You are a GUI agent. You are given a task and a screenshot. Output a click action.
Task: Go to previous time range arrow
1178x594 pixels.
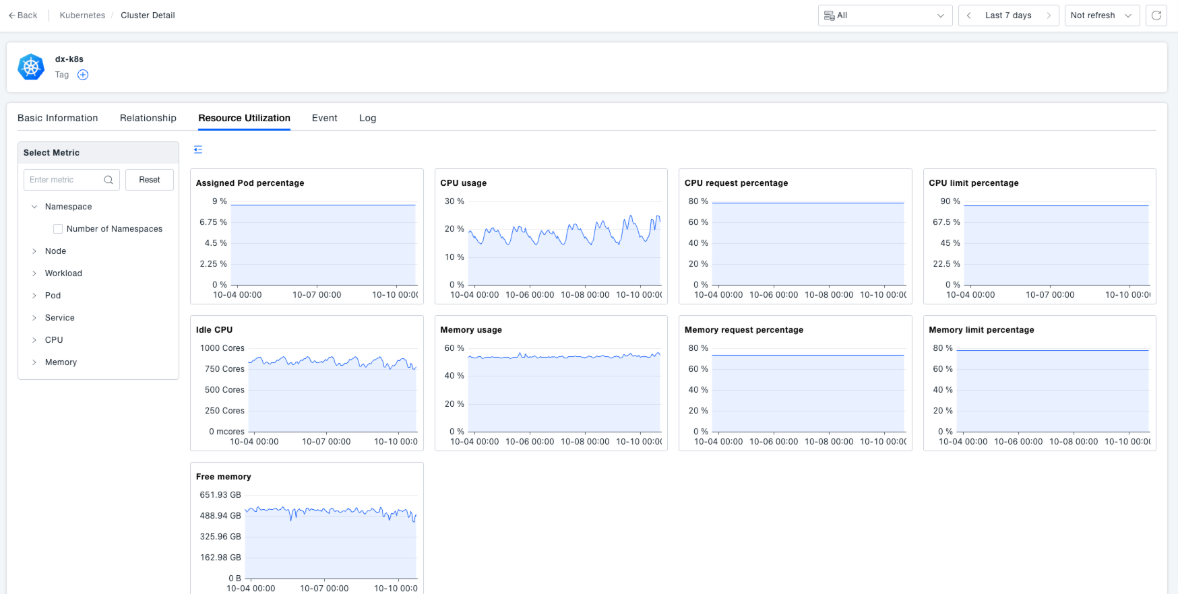pos(969,15)
